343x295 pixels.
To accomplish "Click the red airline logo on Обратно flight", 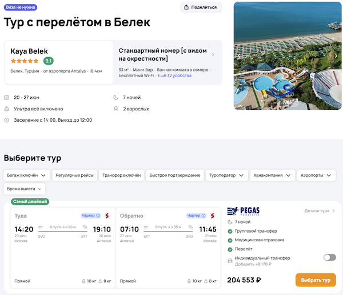I will pos(212,216).
